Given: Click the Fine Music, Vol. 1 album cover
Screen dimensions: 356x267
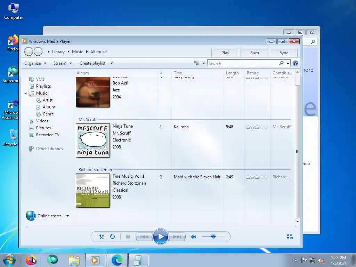Looking at the screenshot, I should (93, 191).
